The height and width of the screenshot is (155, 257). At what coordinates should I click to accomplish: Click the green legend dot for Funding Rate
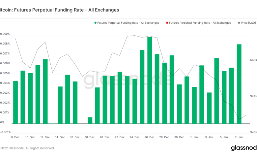(96, 23)
